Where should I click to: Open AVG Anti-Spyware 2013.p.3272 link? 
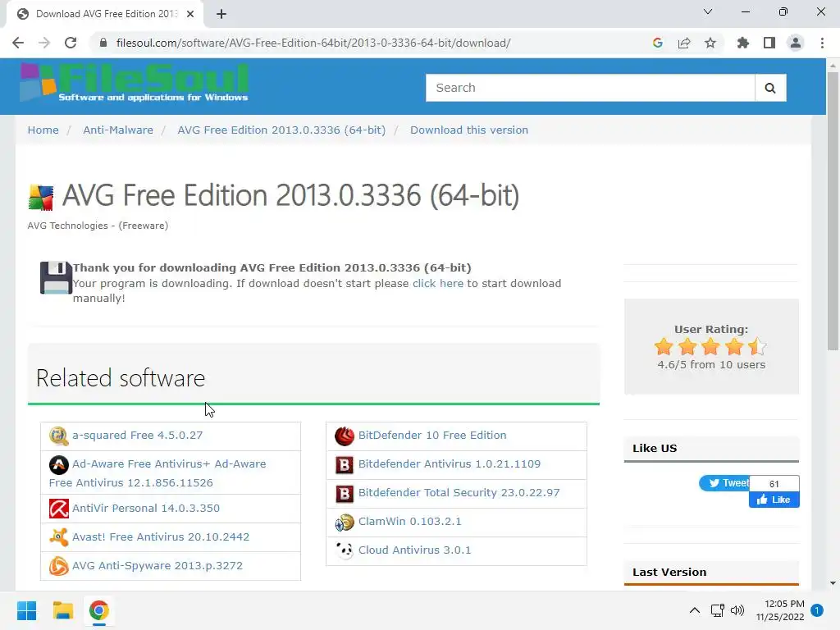(157, 566)
